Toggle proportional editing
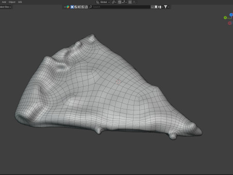The height and width of the screenshot is (175, 233). point(130,2)
